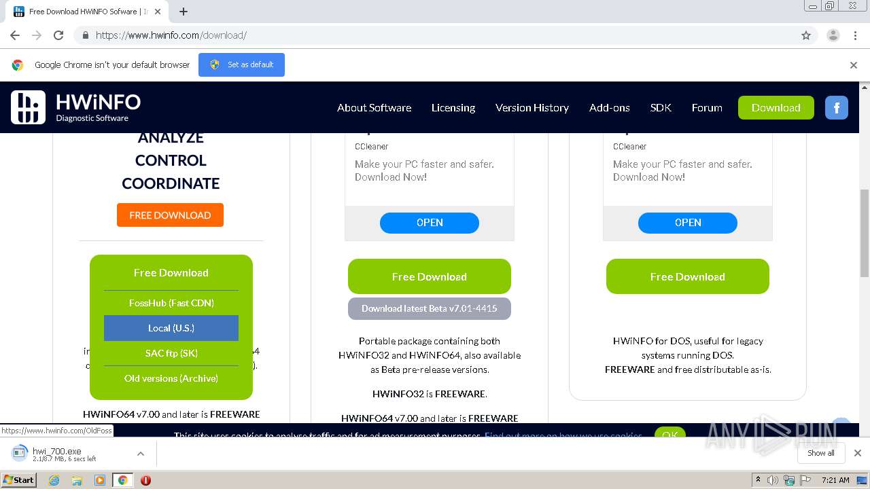Show hidden system tray icons
The height and width of the screenshot is (489, 870).
tap(758, 480)
